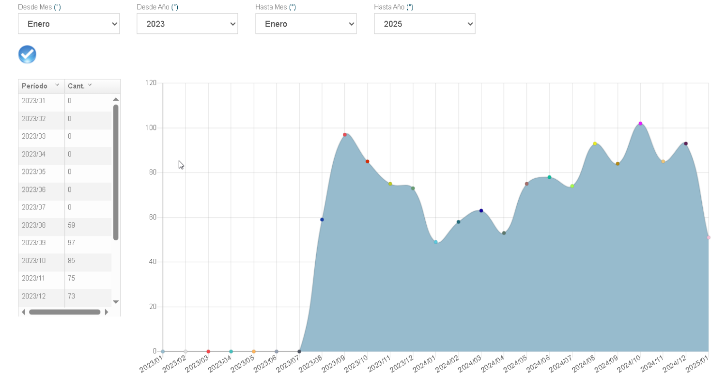The width and height of the screenshot is (726, 392).
Task: Select the 2023/08 row in table
Action: [x=41, y=225]
